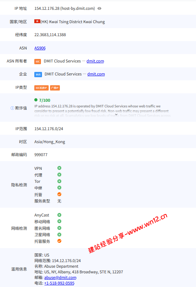Click the 服务类型 value 无
Image resolution: width=196 pixels, height=287 pixels.
tap(59, 201)
